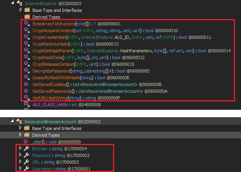Select the DoesURLMatchWithHash method

point(81,78)
